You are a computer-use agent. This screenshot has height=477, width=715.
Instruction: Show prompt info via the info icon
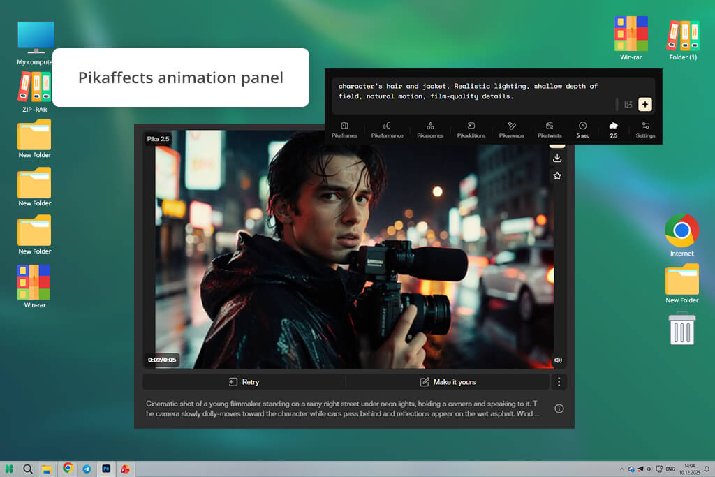pos(559,409)
